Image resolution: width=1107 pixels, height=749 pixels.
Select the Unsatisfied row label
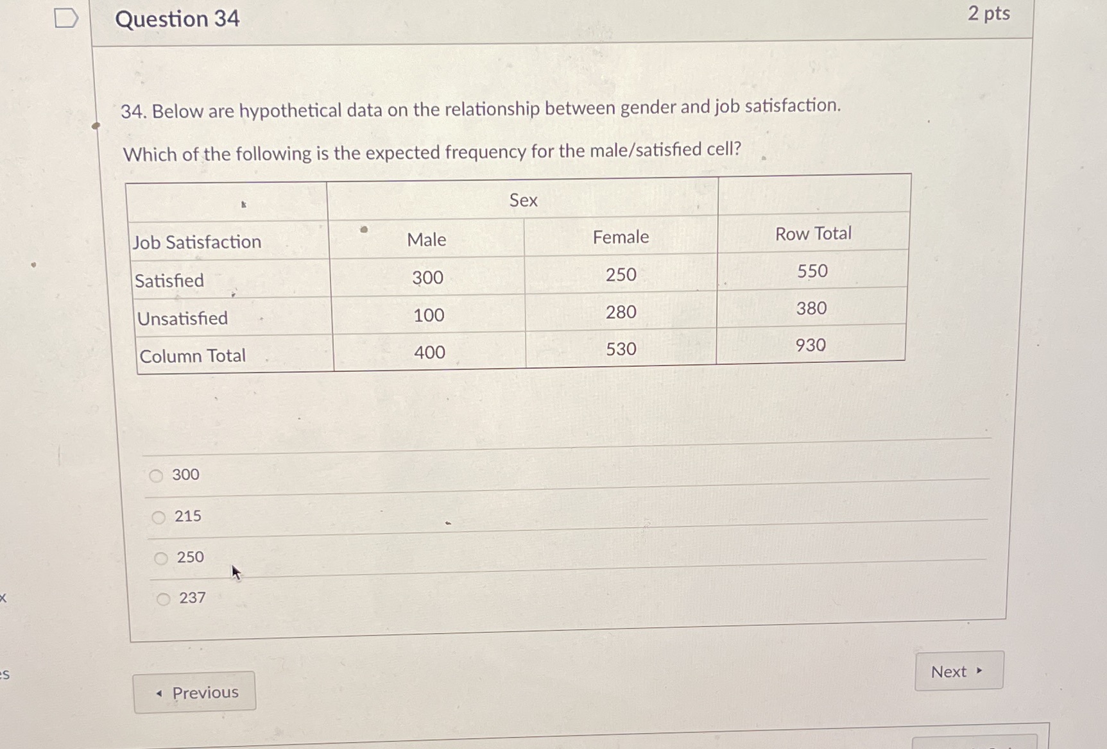[182, 319]
